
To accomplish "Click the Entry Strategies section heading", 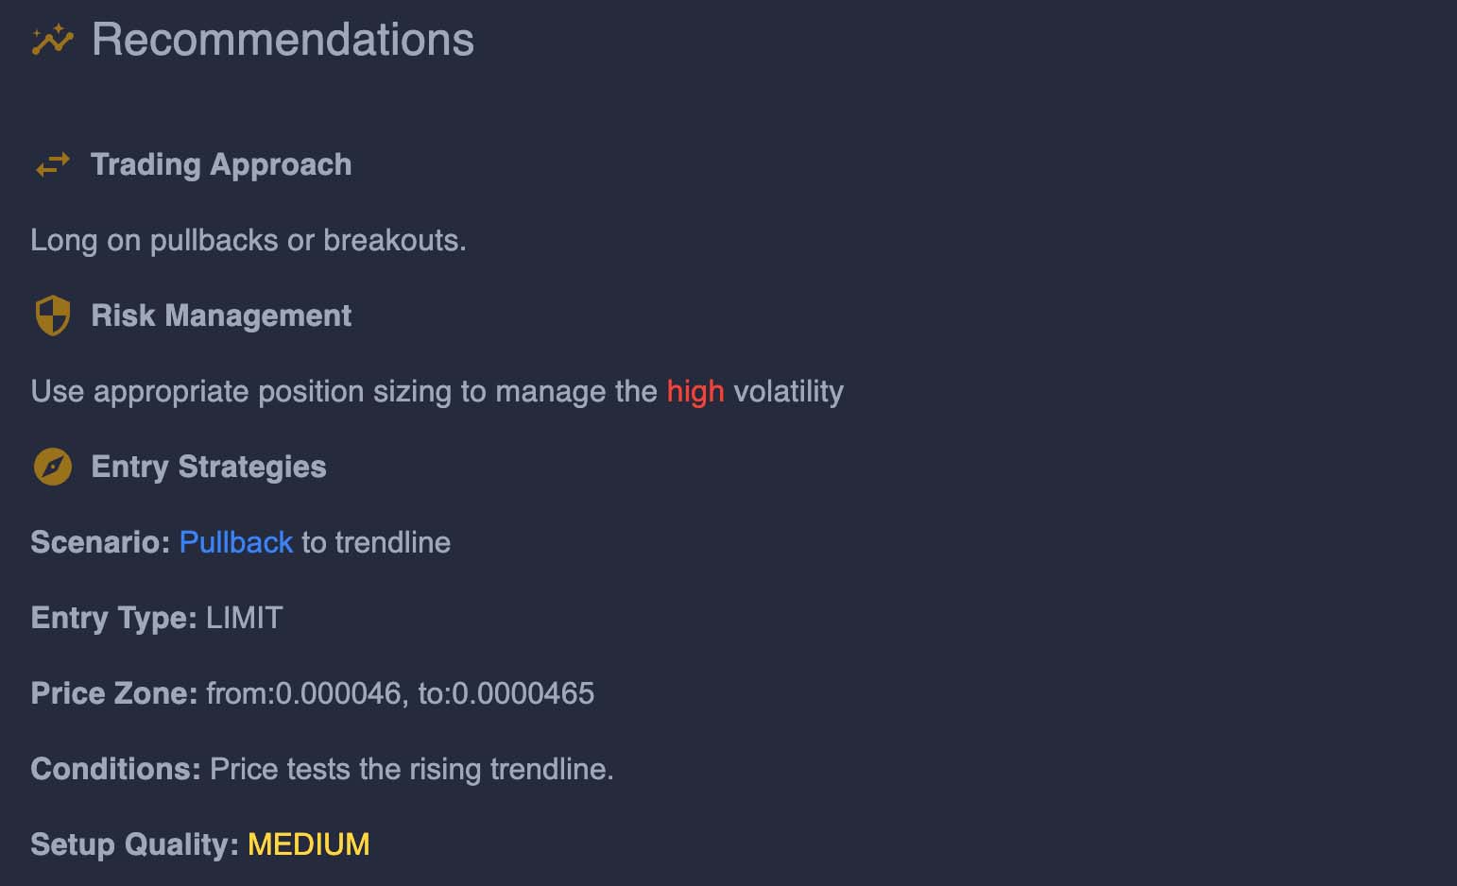I will point(209,467).
